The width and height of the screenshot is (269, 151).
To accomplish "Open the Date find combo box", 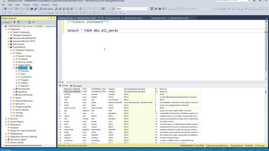I will [x=132, y=9].
